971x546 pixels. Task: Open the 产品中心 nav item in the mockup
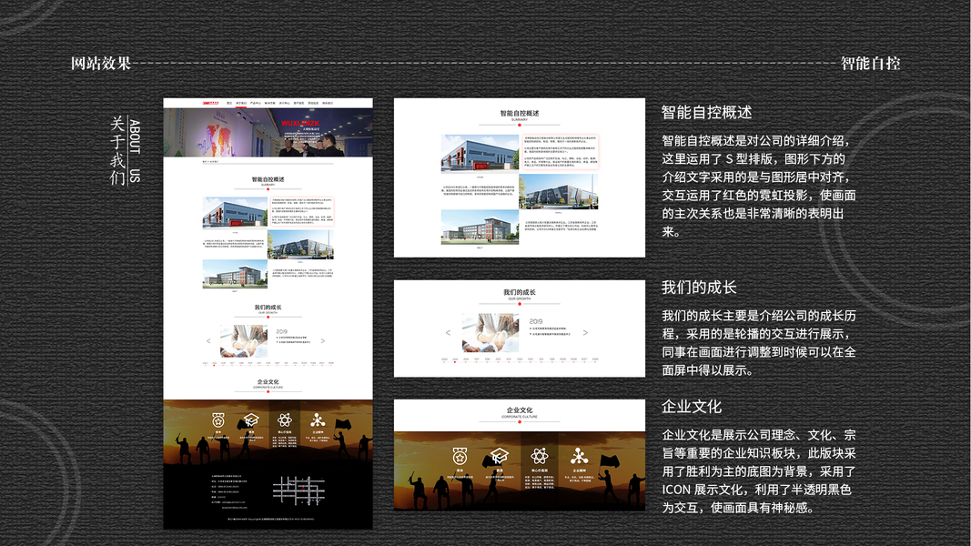(256, 104)
